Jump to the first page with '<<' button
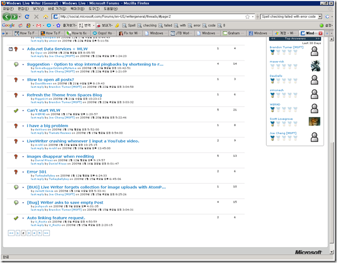The width and height of the screenshot is (337, 263). (x=11, y=233)
